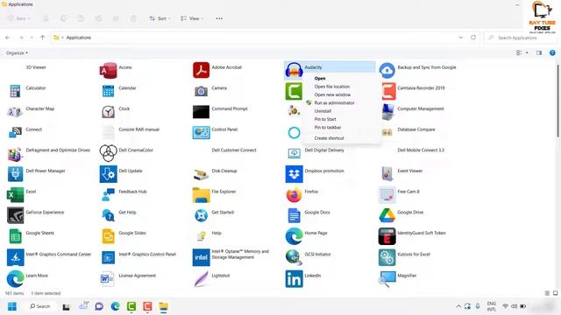Select the Audacity headphones icon

295,70
